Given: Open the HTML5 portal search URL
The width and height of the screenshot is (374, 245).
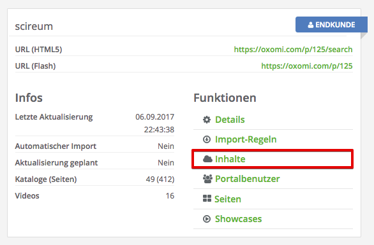Looking at the screenshot, I should (x=293, y=50).
